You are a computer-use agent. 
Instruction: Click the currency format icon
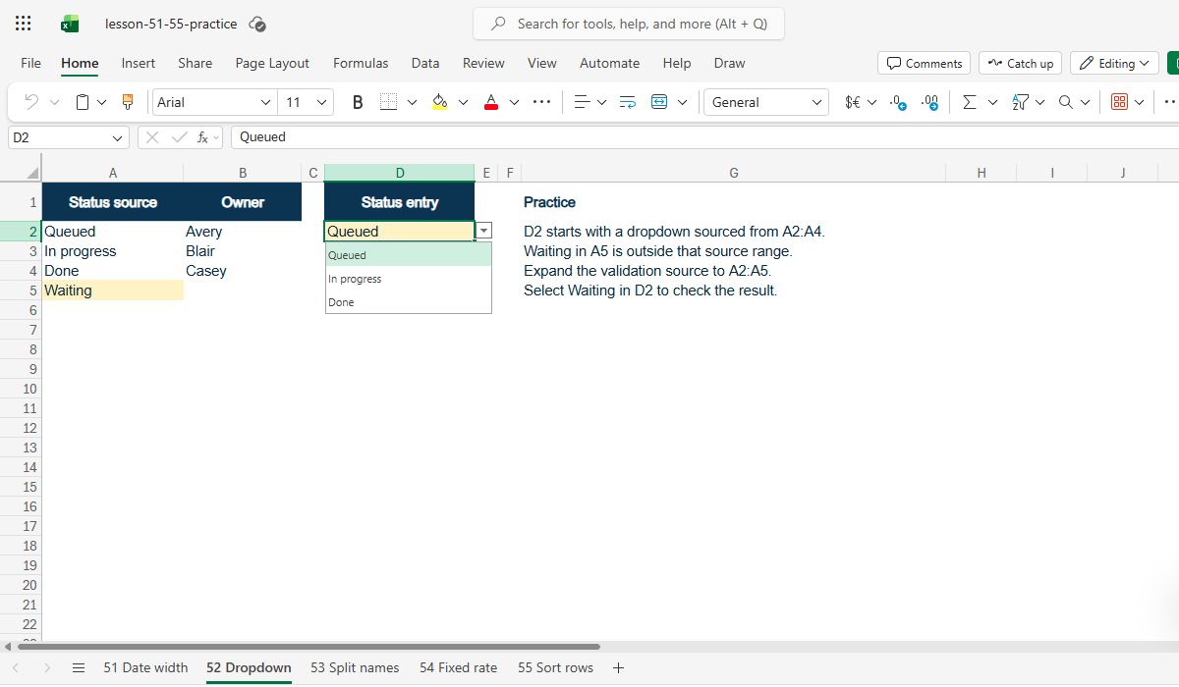pos(853,102)
